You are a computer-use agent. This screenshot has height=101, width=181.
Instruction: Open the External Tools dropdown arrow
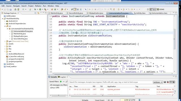48,9
